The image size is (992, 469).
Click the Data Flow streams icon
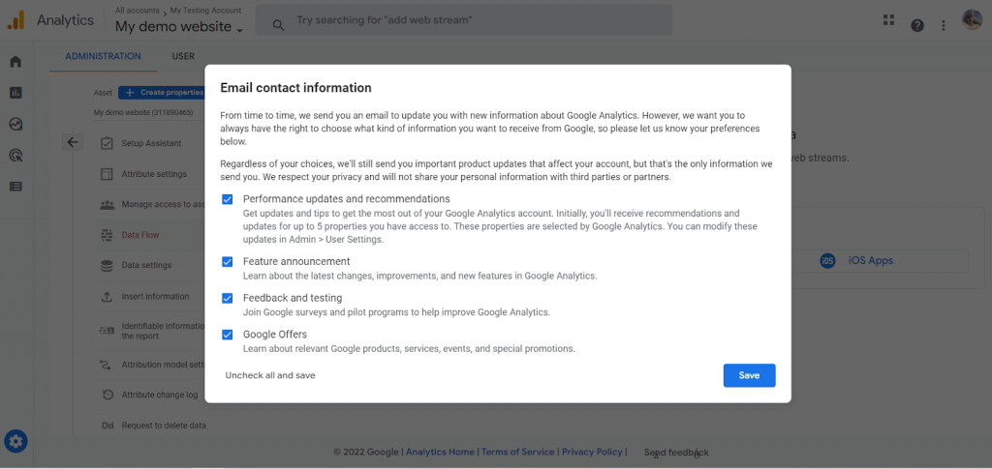click(107, 235)
